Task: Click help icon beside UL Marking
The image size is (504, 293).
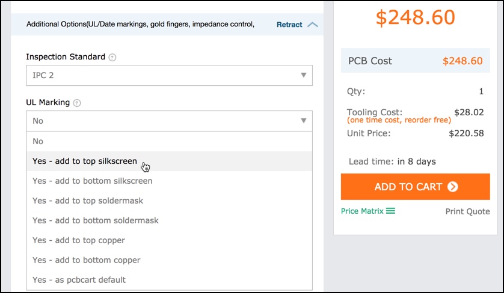Action: click(77, 103)
